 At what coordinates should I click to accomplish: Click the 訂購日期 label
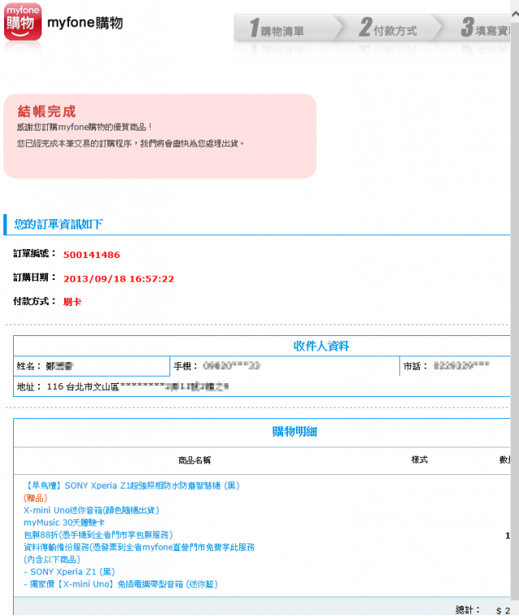[35, 278]
